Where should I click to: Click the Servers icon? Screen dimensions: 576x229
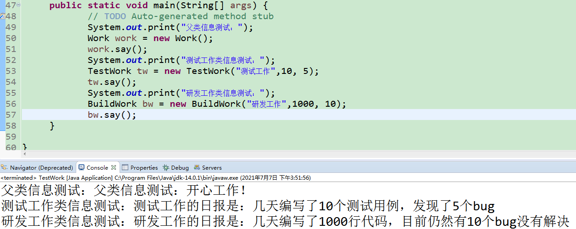click(197, 167)
